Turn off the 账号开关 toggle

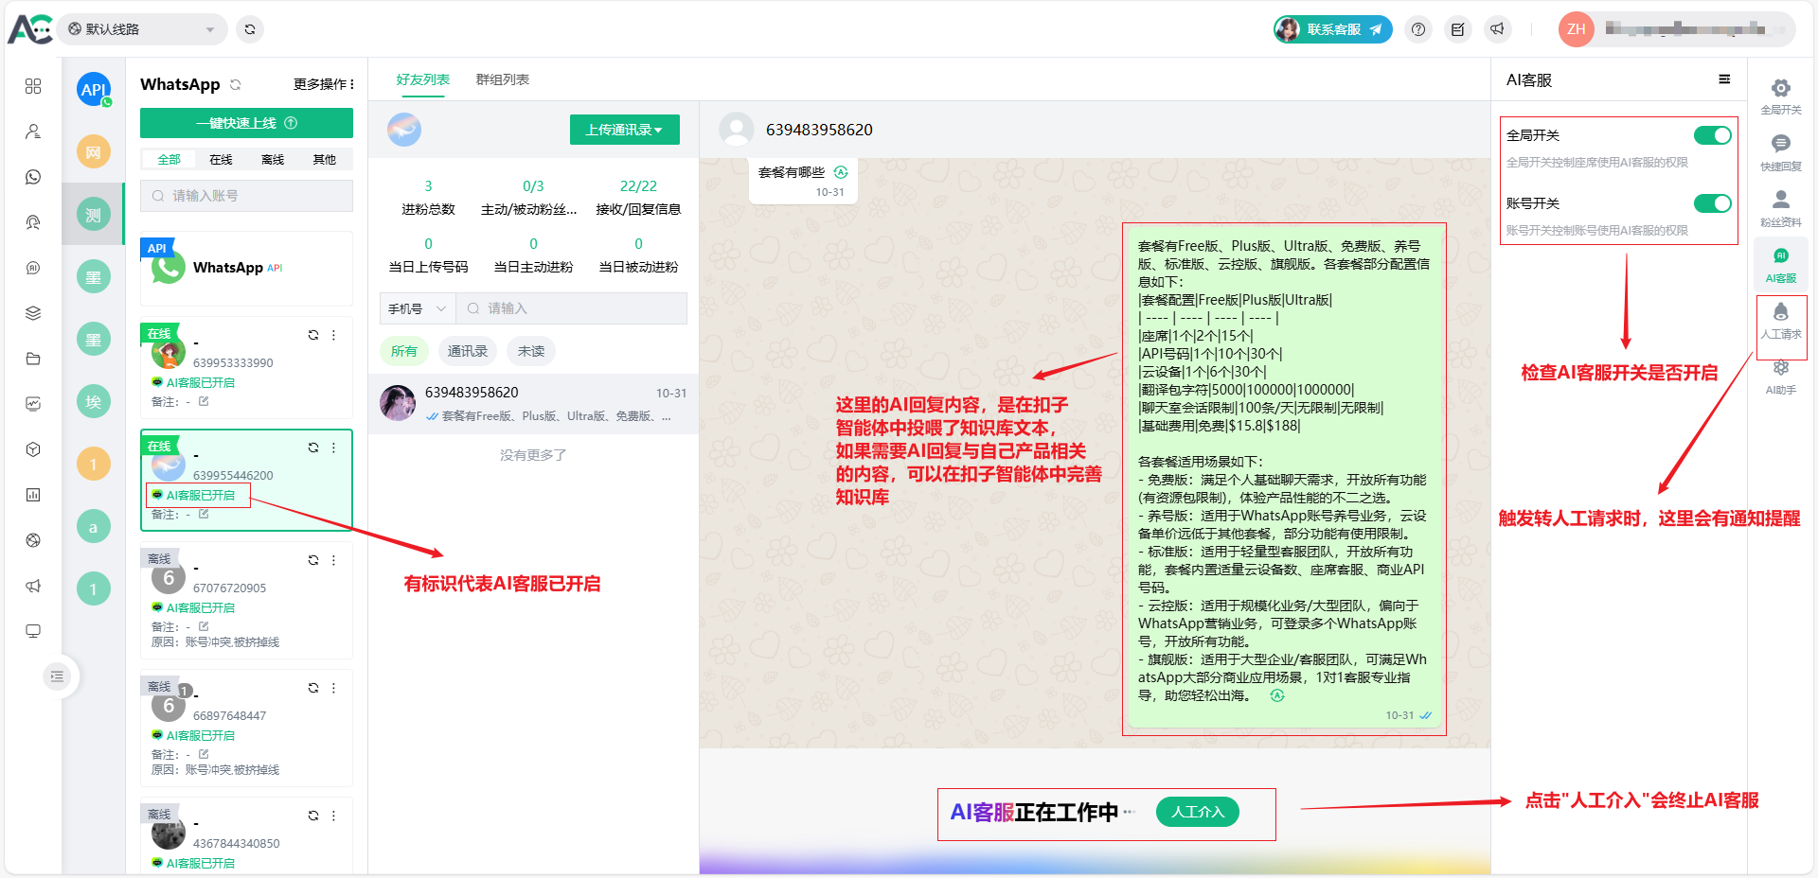(1712, 203)
